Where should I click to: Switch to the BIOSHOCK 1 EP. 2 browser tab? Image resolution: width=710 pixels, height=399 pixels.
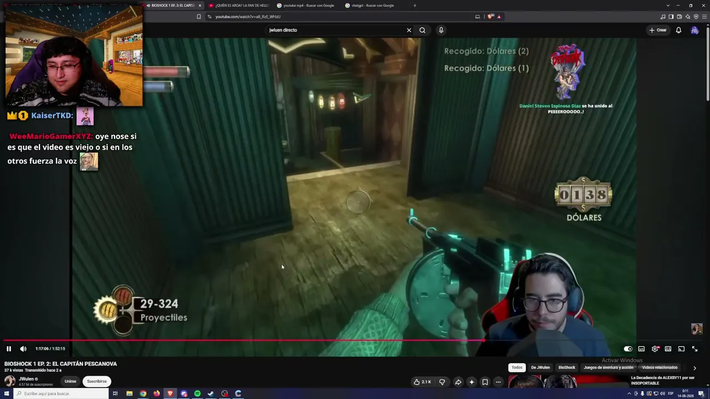point(173,6)
